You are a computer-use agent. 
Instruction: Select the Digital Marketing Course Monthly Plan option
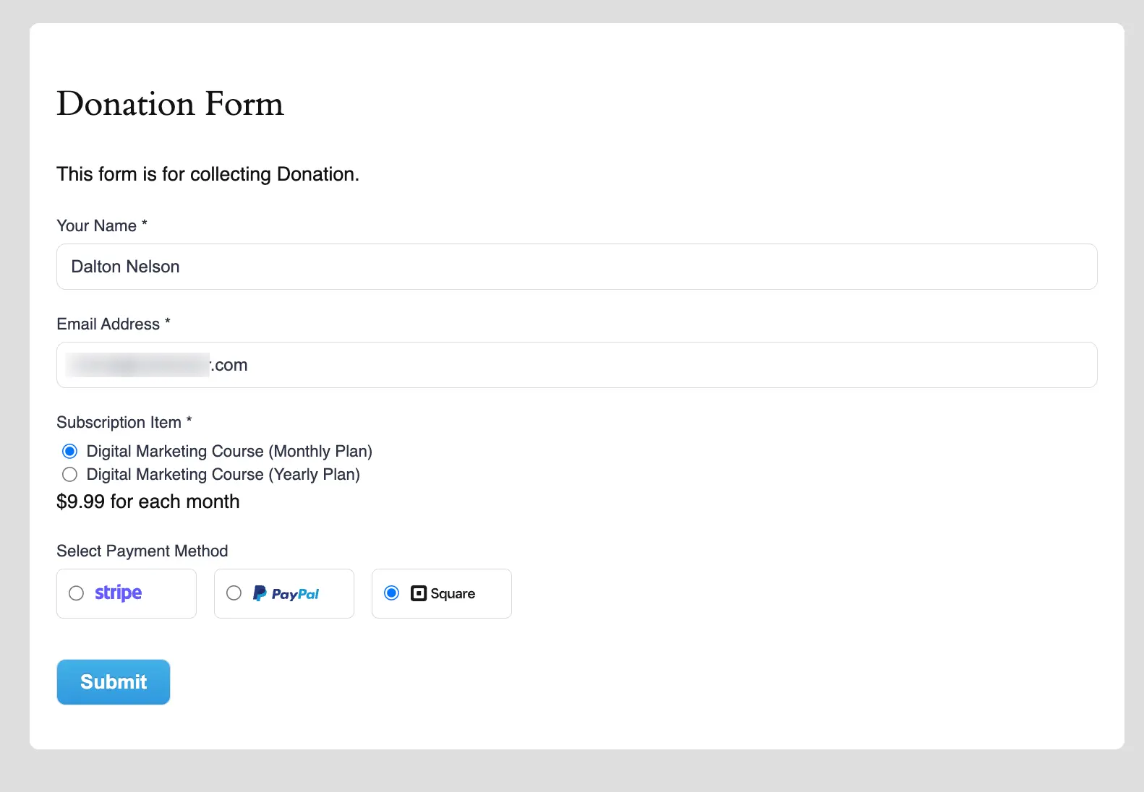coord(69,451)
